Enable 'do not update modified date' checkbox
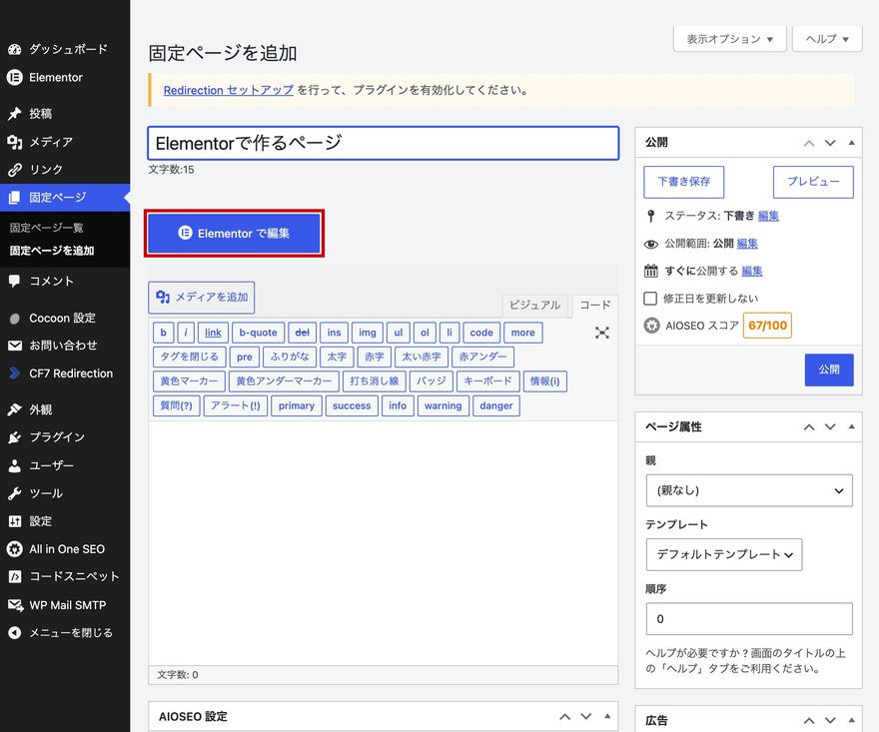 650,299
